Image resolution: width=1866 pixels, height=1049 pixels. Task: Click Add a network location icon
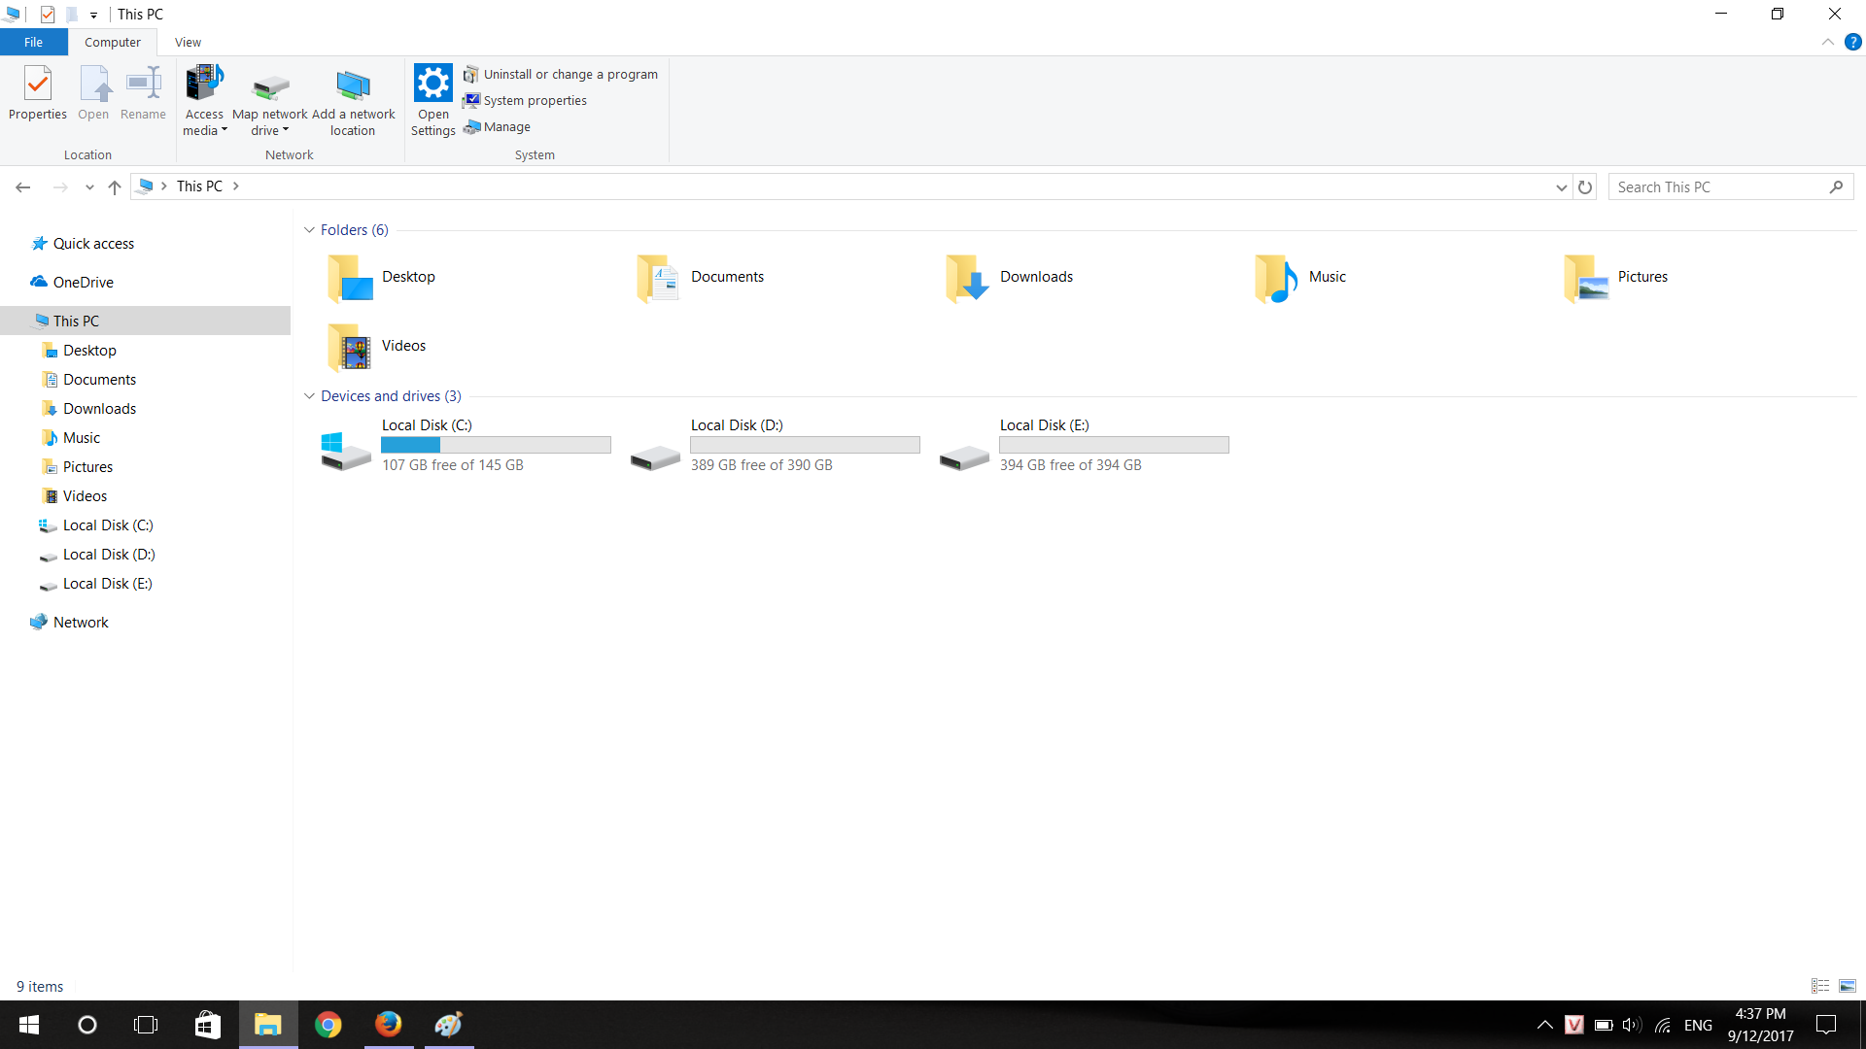(x=353, y=87)
